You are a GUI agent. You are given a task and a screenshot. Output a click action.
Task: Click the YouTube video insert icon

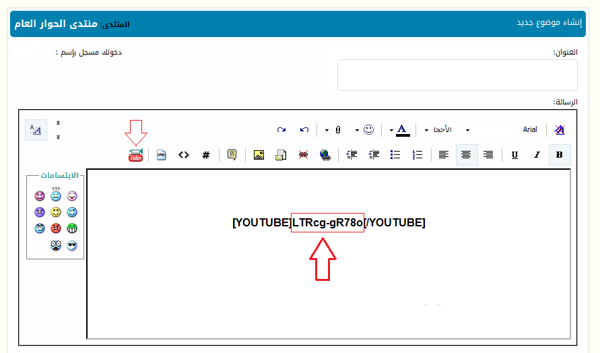tap(135, 155)
